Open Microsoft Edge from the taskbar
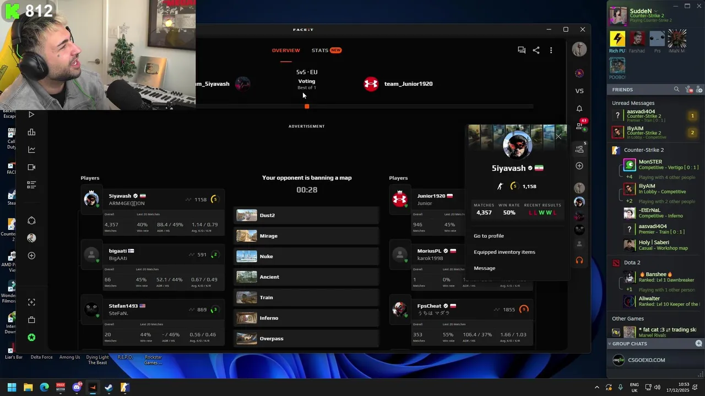This screenshot has height=396, width=705. click(44, 387)
